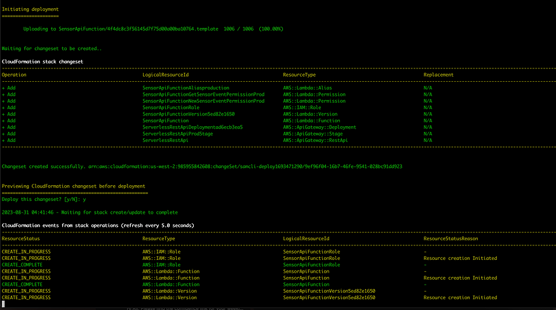Click the 'AWS::Lambda::Alias' resource type
556x310 pixels.
coord(308,87)
